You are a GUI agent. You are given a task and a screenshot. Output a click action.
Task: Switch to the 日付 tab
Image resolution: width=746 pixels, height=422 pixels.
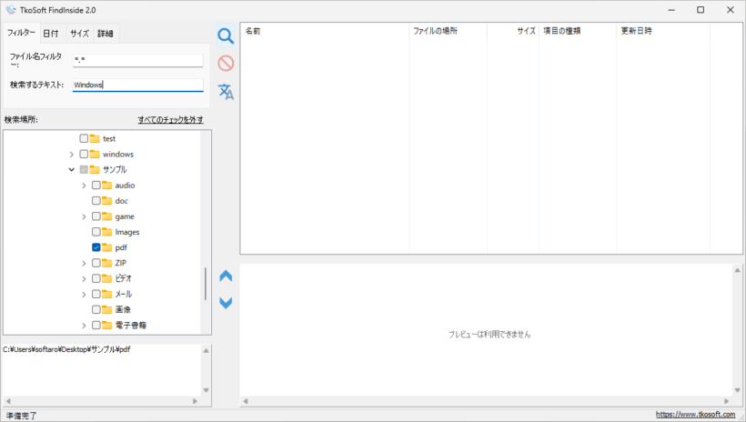51,34
